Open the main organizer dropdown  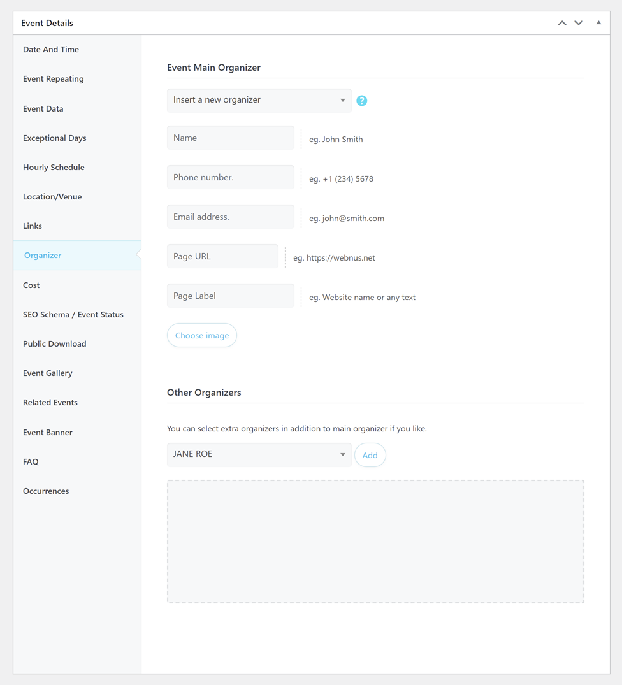pos(259,101)
